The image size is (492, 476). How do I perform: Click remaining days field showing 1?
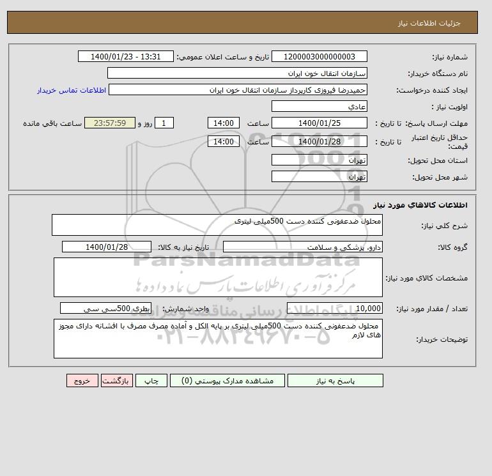coord(164,123)
